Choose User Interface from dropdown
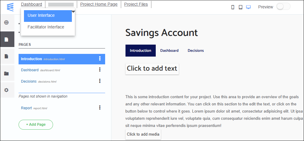The image size is (304, 141). point(48,16)
